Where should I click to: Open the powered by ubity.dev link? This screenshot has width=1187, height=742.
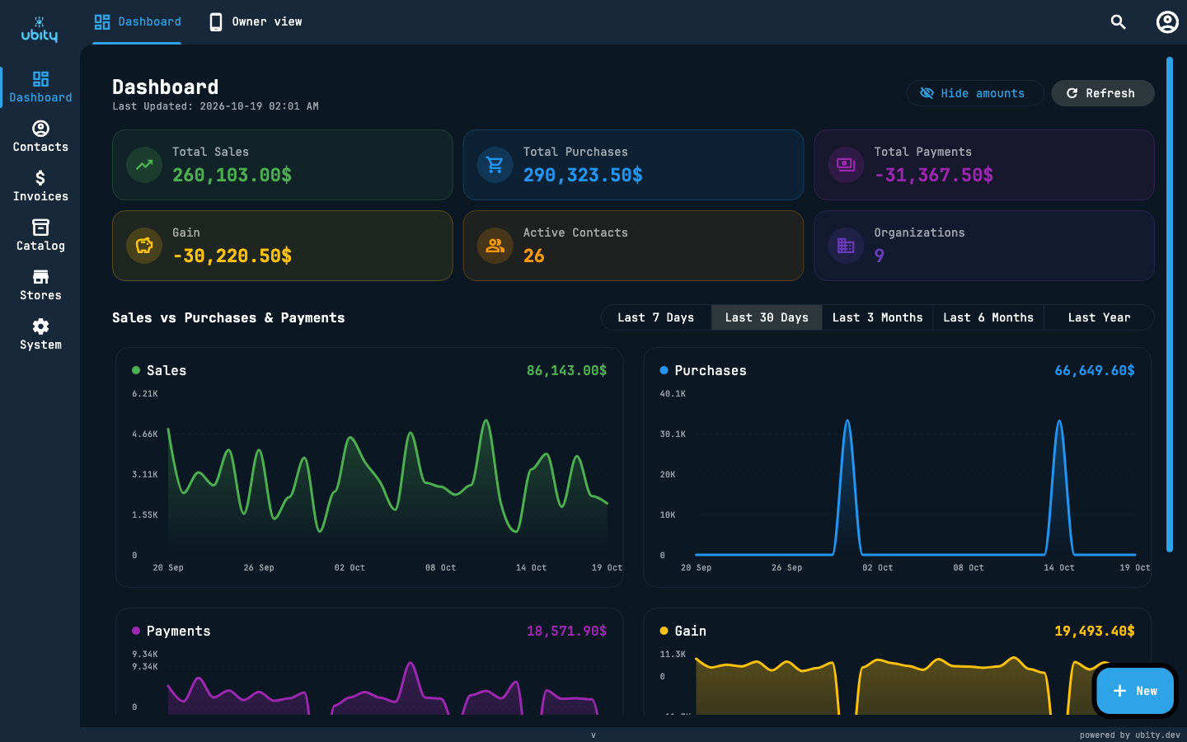tap(1129, 735)
